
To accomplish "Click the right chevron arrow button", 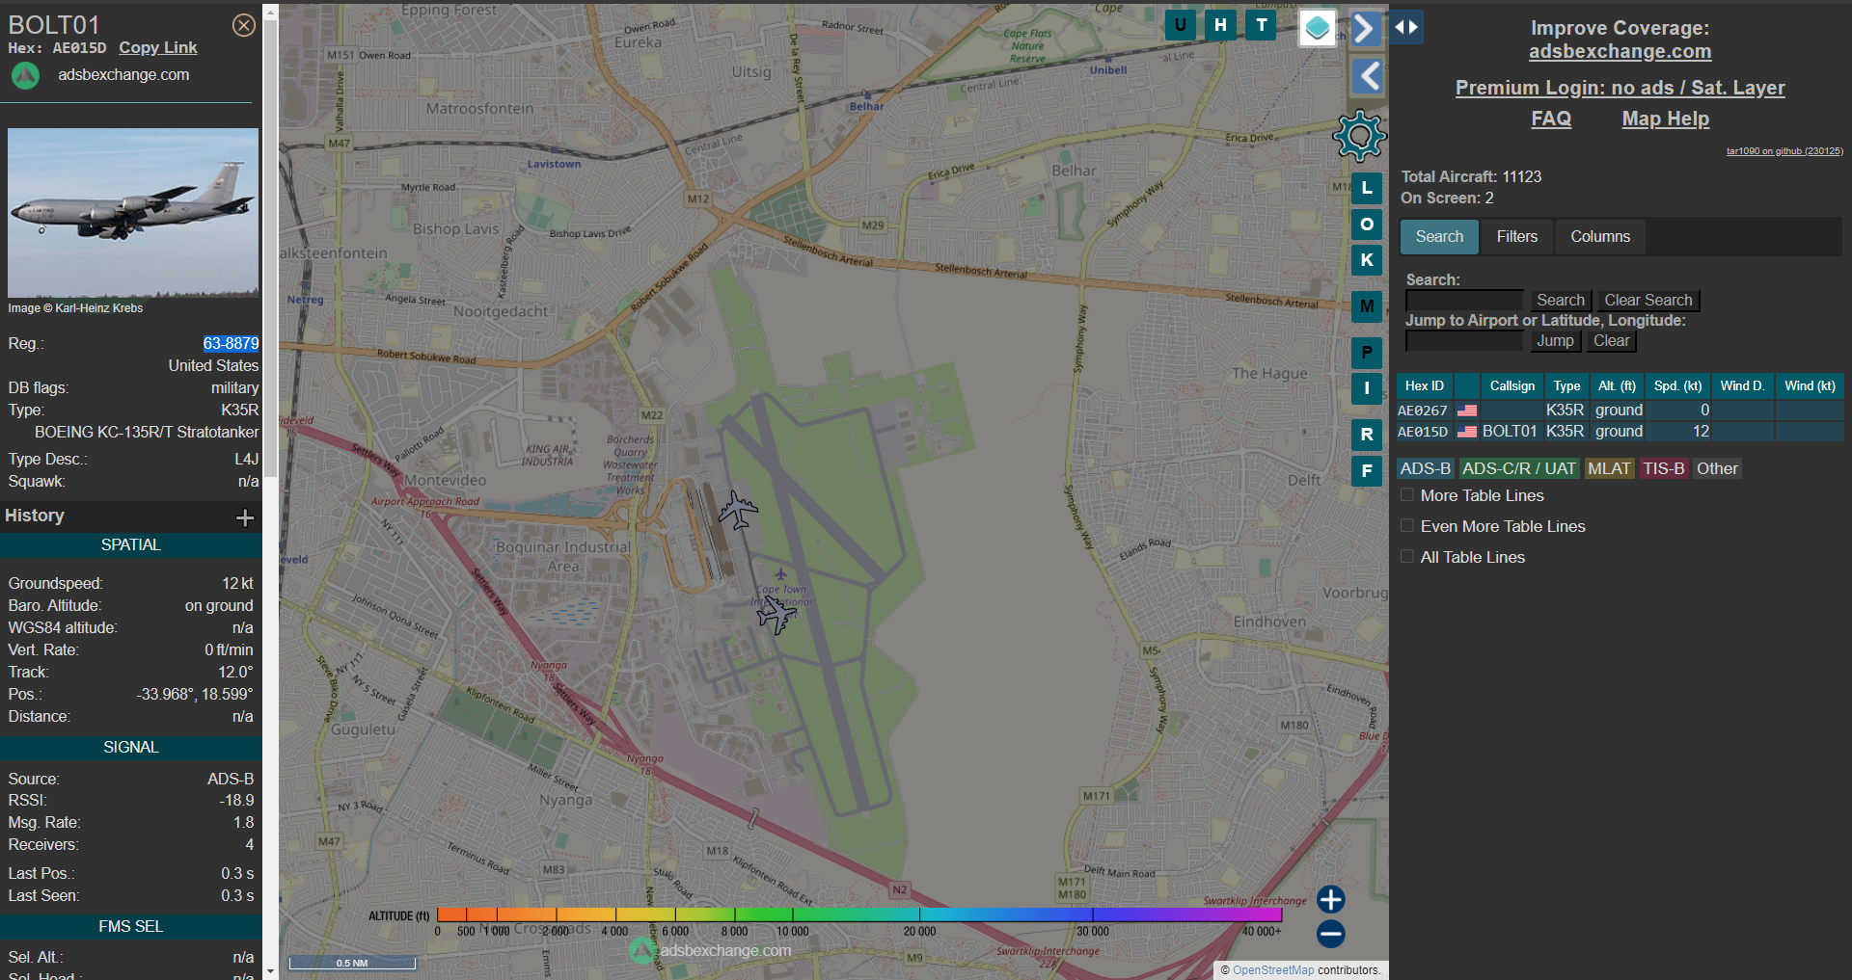I will point(1365,28).
